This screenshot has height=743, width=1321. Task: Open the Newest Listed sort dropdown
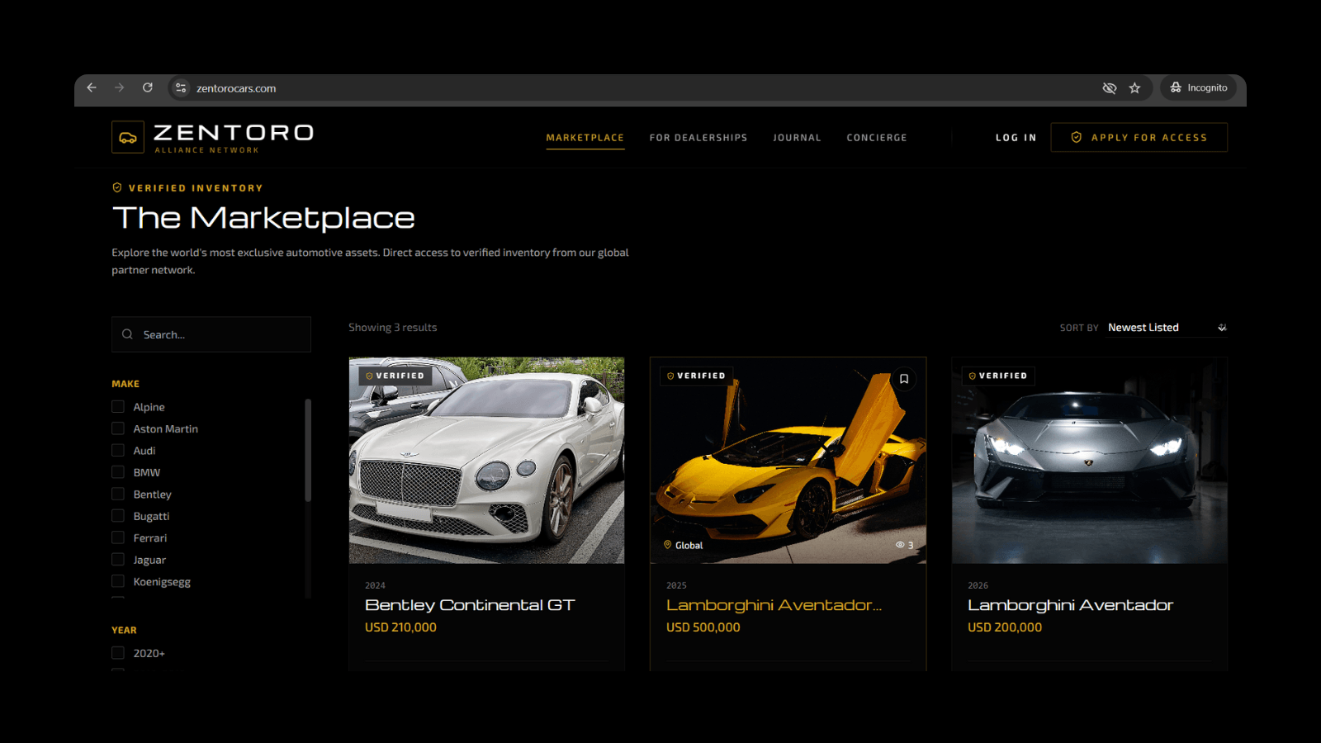point(1167,328)
